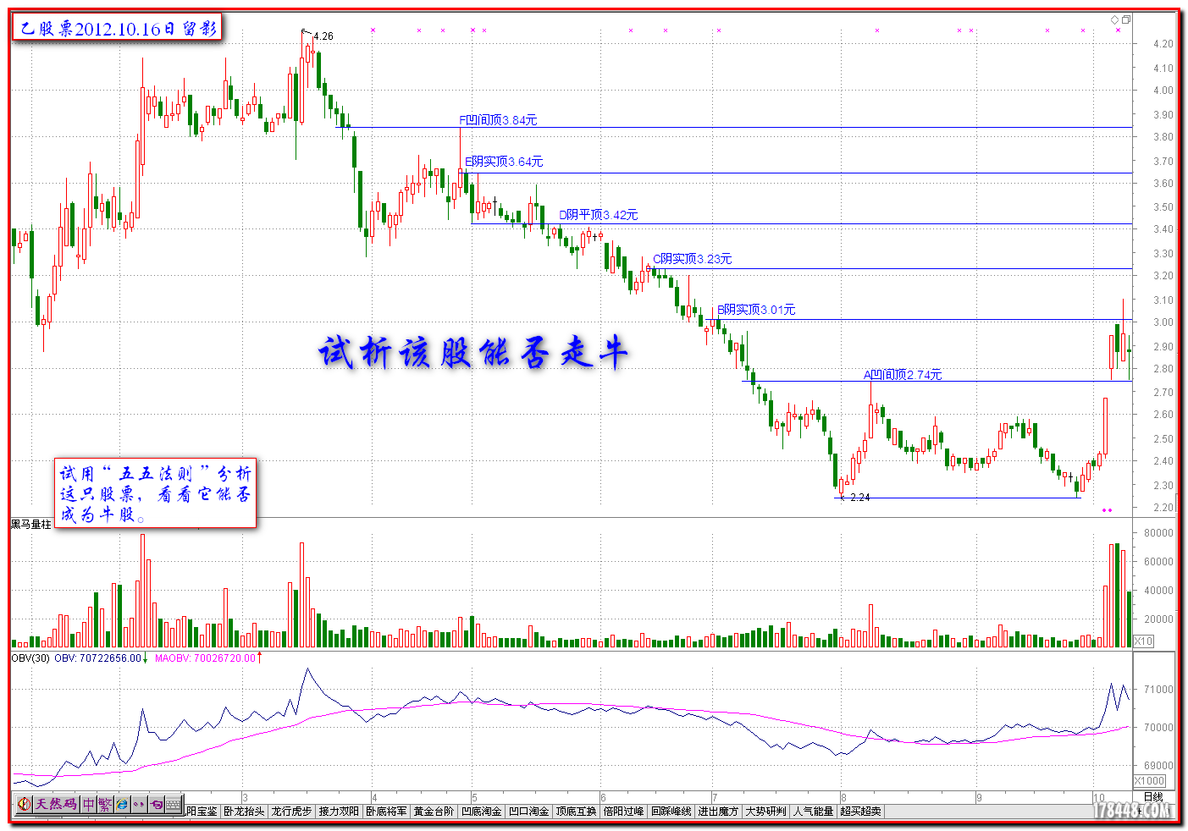Select the 大势研判 indicator tab
Viewport: 1188px width, 831px height.
pyautogui.click(x=765, y=811)
